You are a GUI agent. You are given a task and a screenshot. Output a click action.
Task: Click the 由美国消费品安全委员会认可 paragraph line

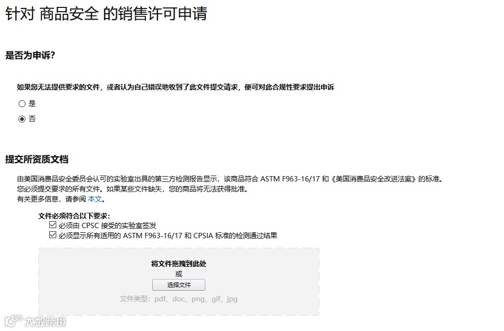(x=231, y=179)
